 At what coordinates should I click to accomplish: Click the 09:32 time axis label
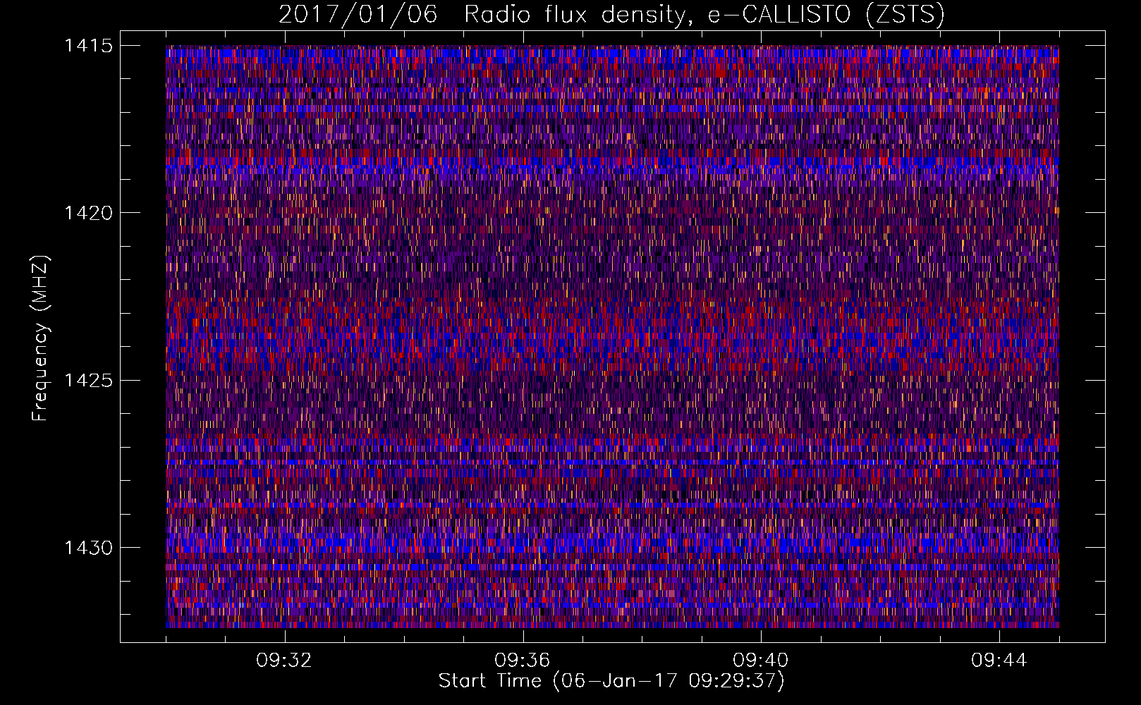coord(284,661)
